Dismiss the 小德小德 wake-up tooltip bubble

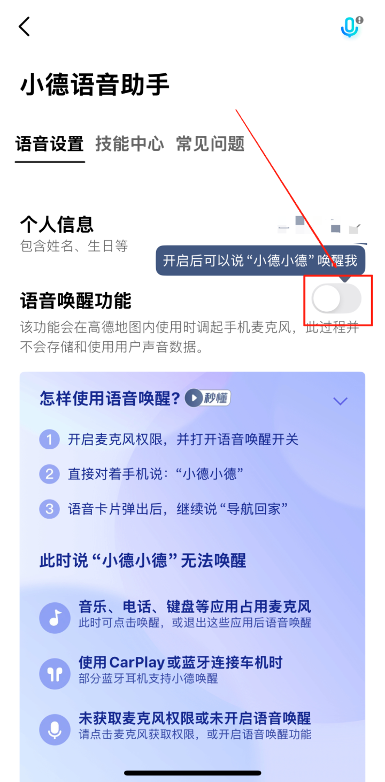[260, 260]
